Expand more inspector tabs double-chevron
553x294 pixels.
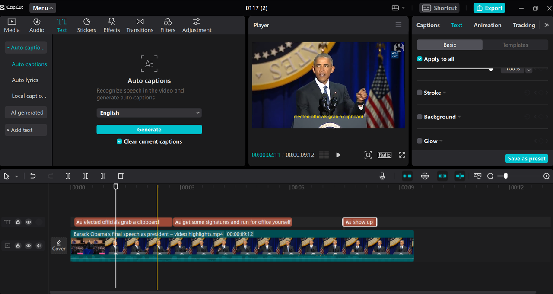click(x=547, y=25)
